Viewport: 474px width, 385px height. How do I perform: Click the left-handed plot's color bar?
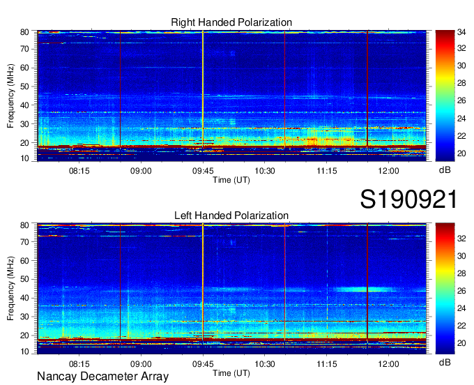pos(445,289)
